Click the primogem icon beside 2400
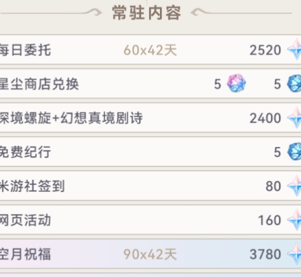Viewport: 301px width, 277px height. pos(294,117)
